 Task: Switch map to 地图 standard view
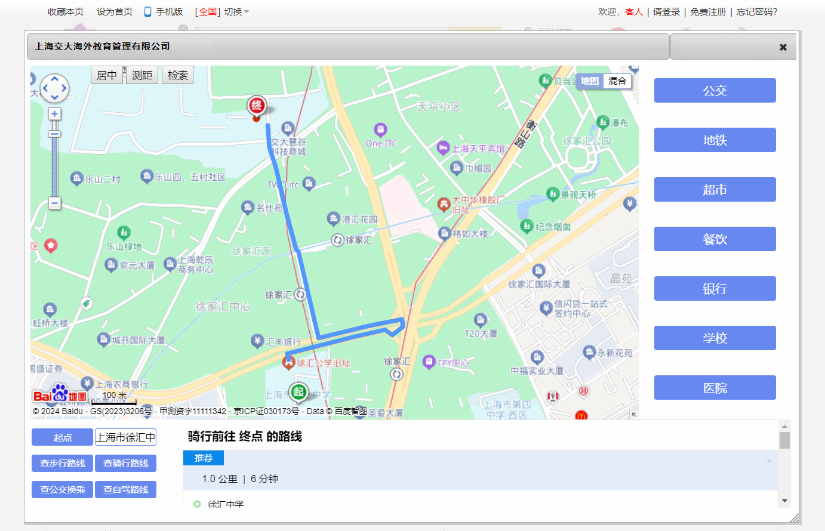click(x=589, y=81)
